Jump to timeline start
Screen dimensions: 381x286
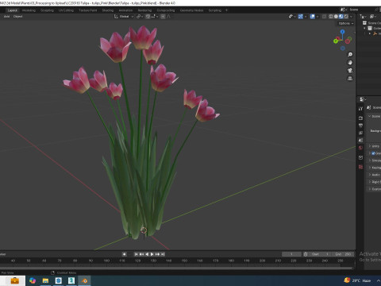coord(137,254)
